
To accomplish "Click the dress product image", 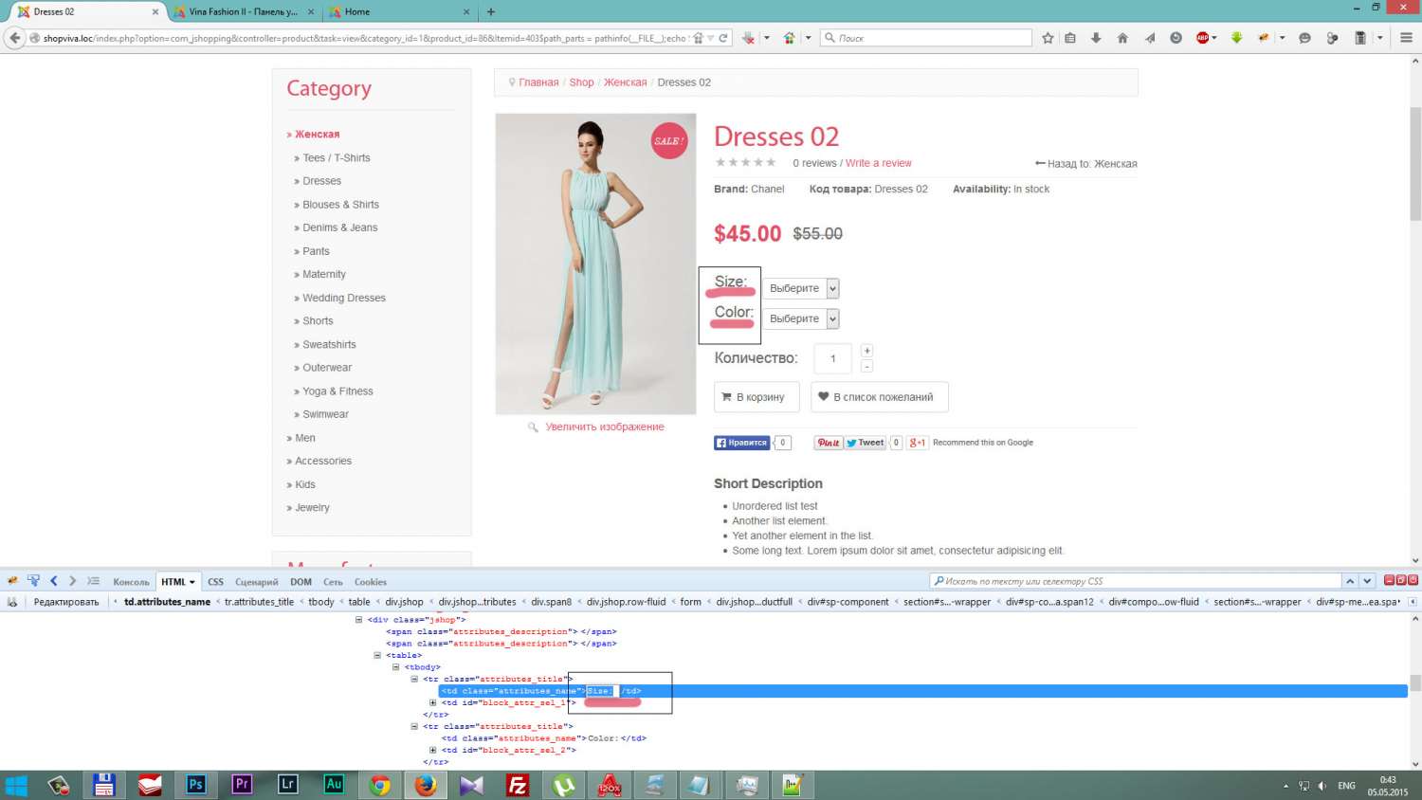I will point(595,264).
